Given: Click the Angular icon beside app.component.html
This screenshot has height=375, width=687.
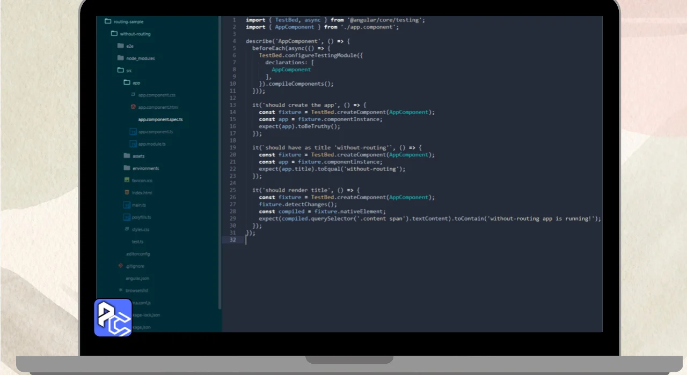Looking at the screenshot, I should 133,107.
